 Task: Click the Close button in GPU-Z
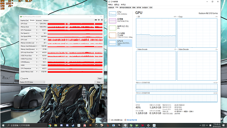pos(99,82)
